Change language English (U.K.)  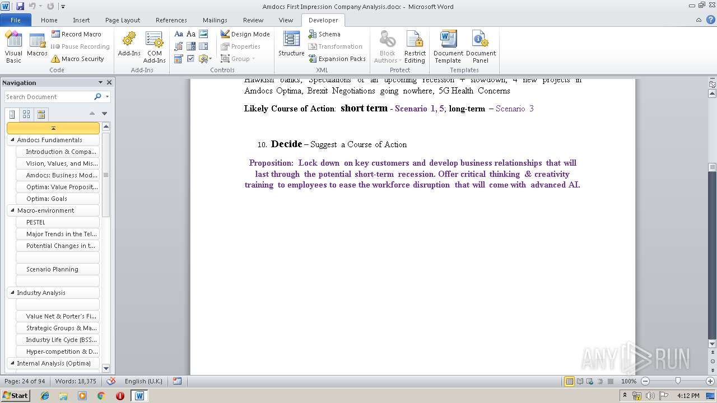click(x=143, y=381)
